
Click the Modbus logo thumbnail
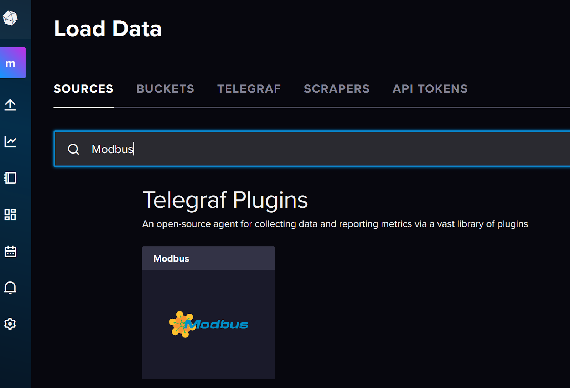[208, 324]
